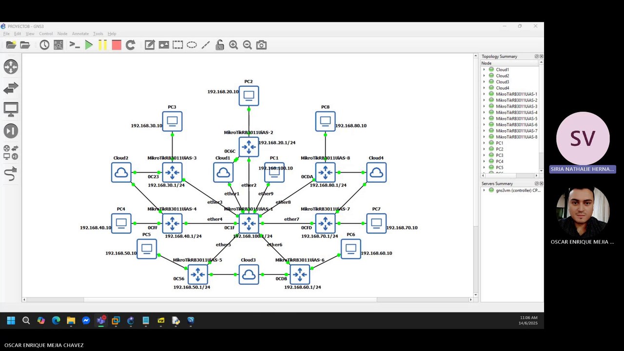Image resolution: width=624 pixels, height=351 pixels.
Task: Click the Open project folder icon
Action: pos(25,45)
